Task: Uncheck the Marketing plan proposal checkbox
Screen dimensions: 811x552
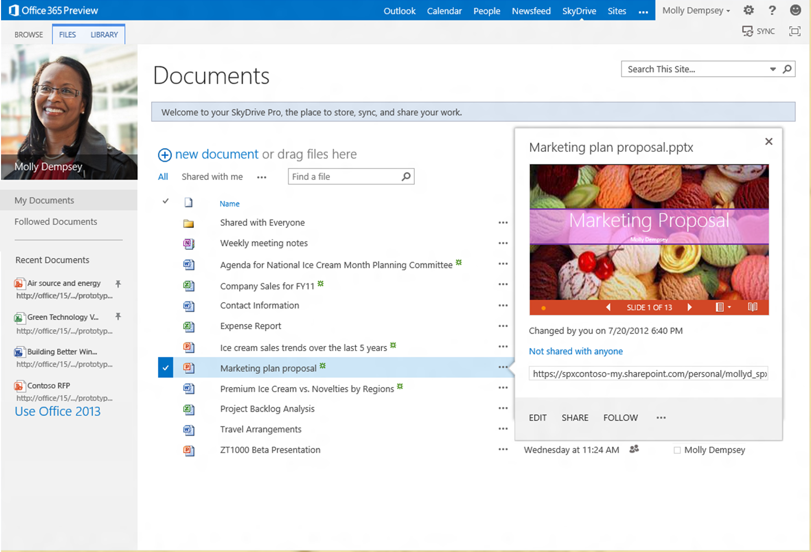Action: point(165,368)
